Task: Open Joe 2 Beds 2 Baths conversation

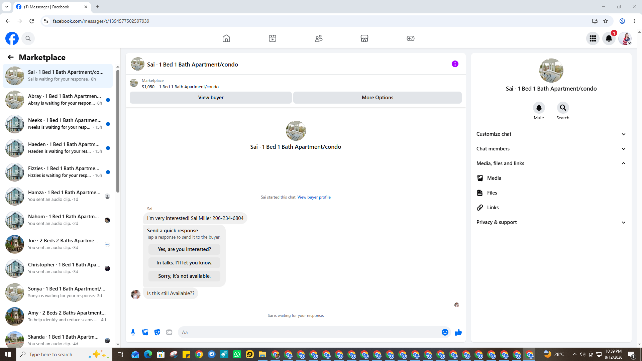Action: [x=58, y=244]
